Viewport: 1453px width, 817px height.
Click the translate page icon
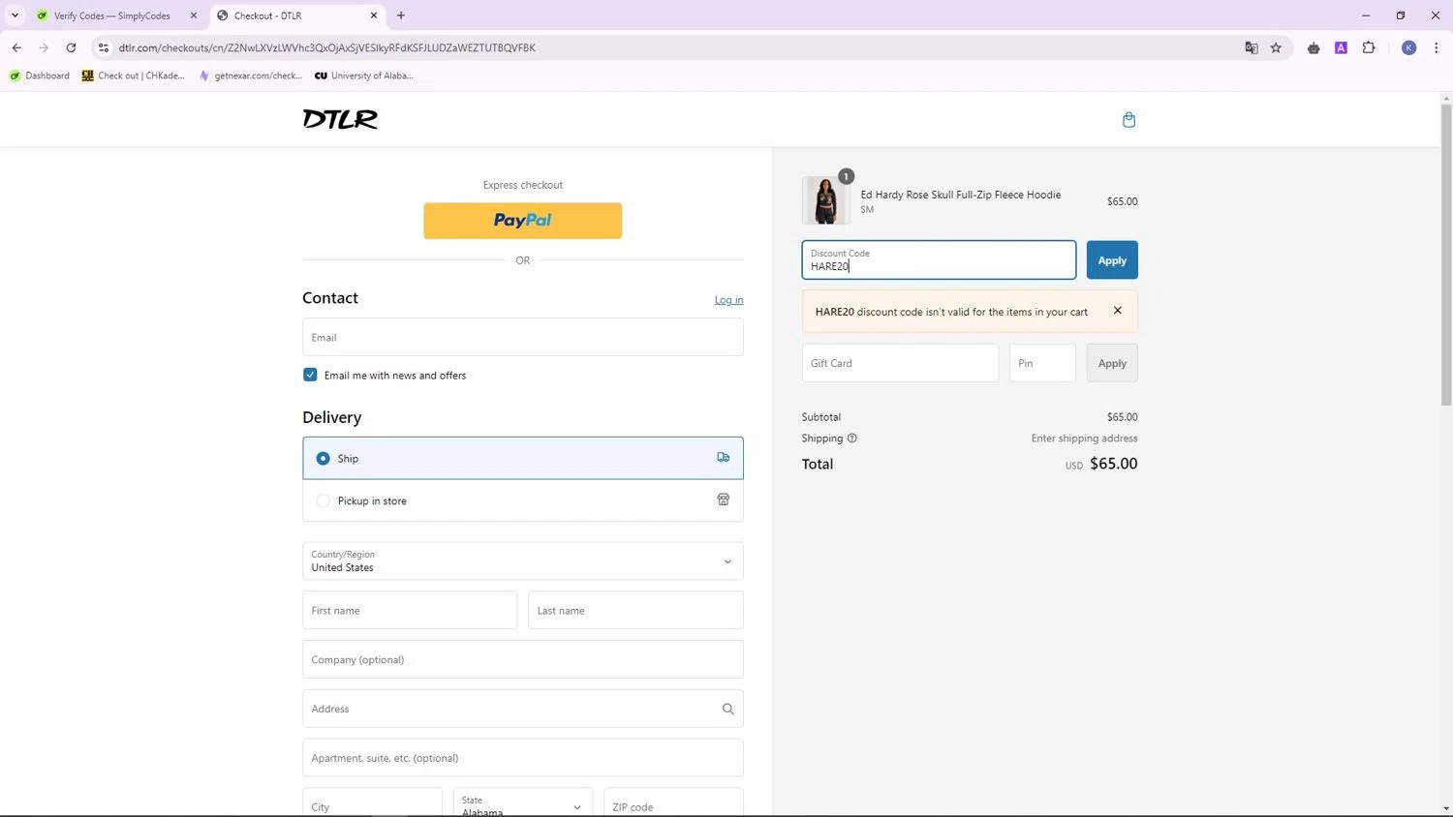[x=1251, y=47]
